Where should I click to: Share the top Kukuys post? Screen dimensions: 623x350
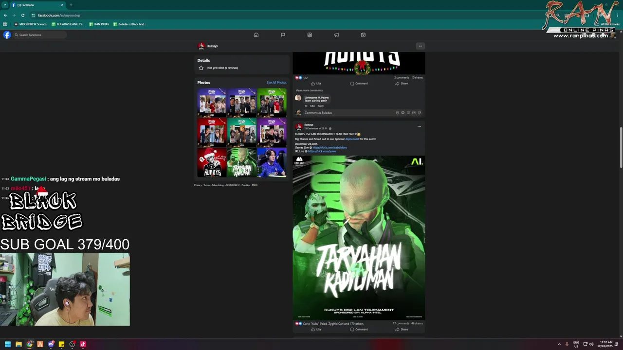tap(402, 84)
